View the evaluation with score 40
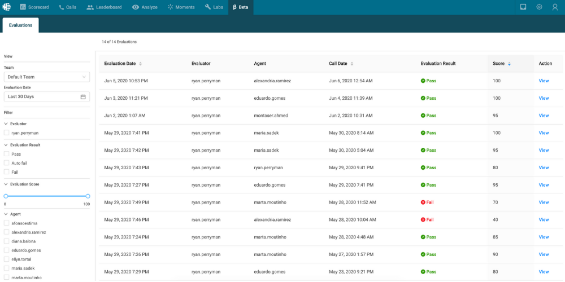Screen dimensions: 565x282 [x=544, y=219]
